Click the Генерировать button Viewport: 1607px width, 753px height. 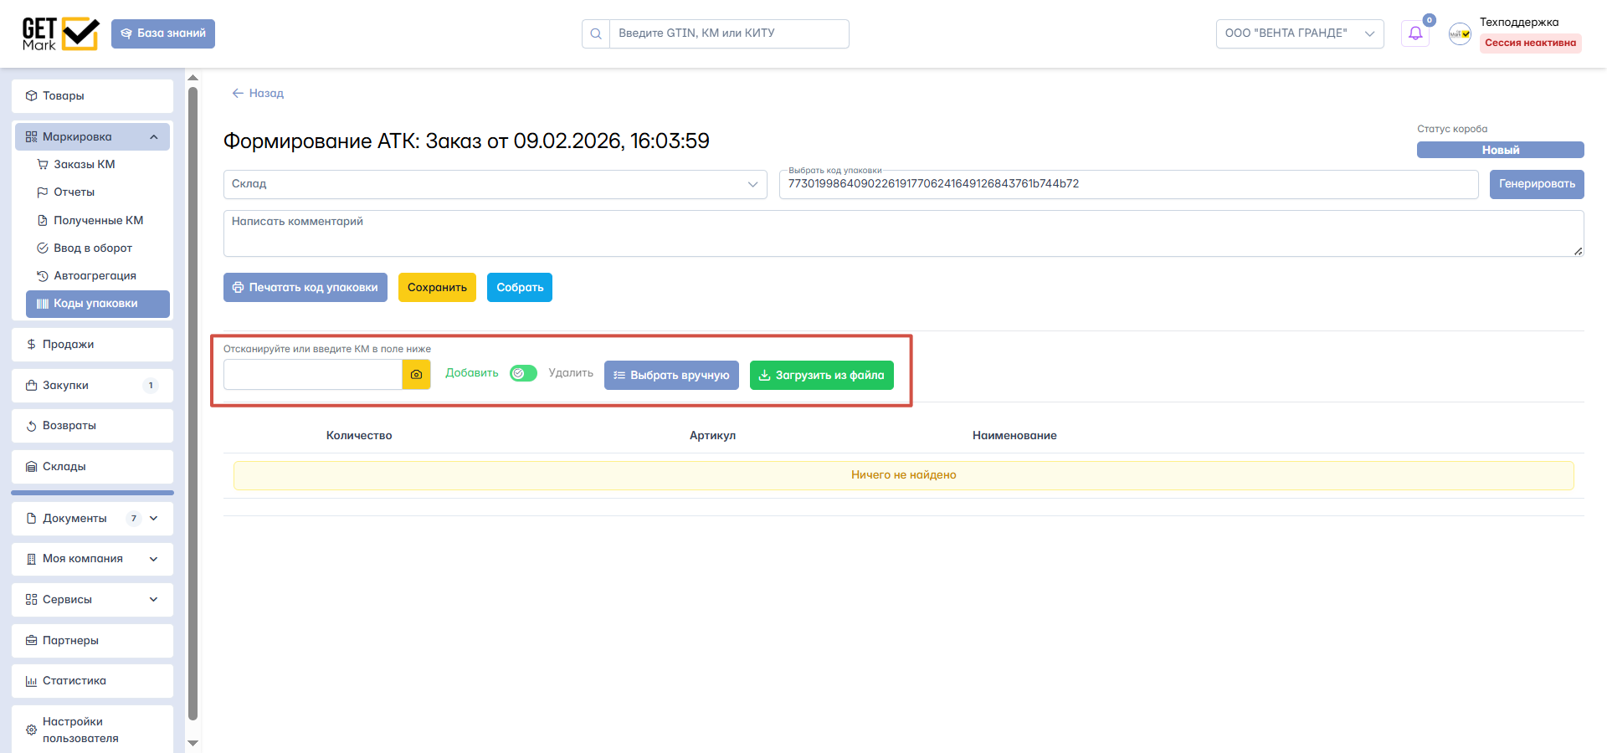tap(1537, 184)
